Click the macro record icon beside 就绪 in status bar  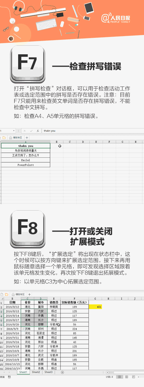pos(9,377)
